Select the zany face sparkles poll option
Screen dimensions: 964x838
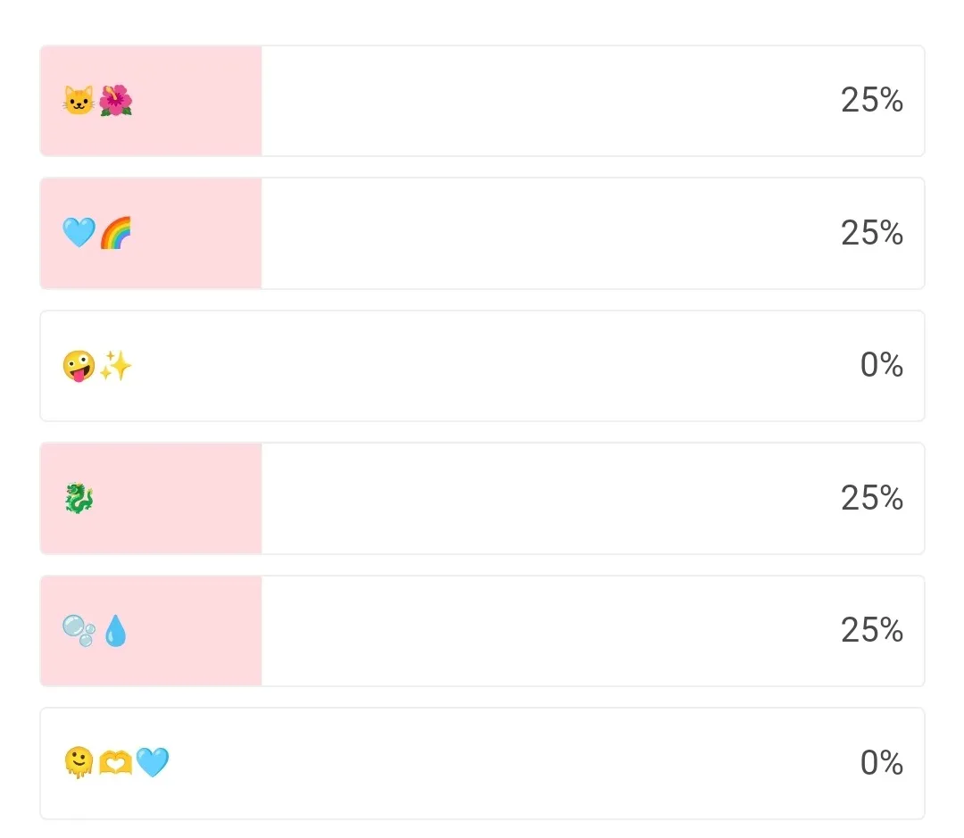[482, 366]
